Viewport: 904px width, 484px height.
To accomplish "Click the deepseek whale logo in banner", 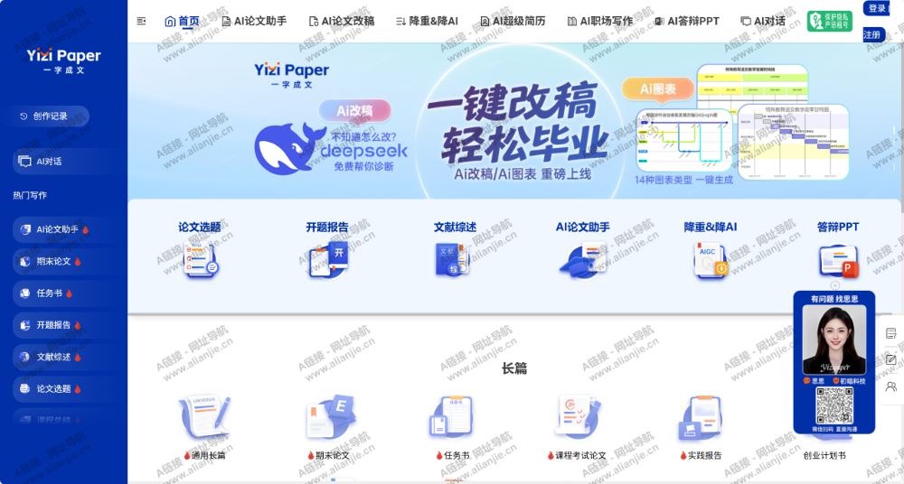I will pos(289,148).
